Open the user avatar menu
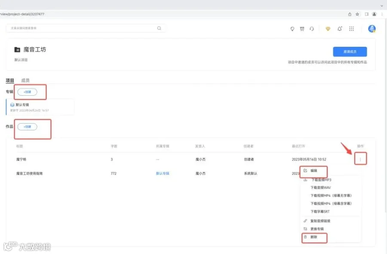Image resolution: width=387 pixels, height=254 pixels. click(372, 29)
